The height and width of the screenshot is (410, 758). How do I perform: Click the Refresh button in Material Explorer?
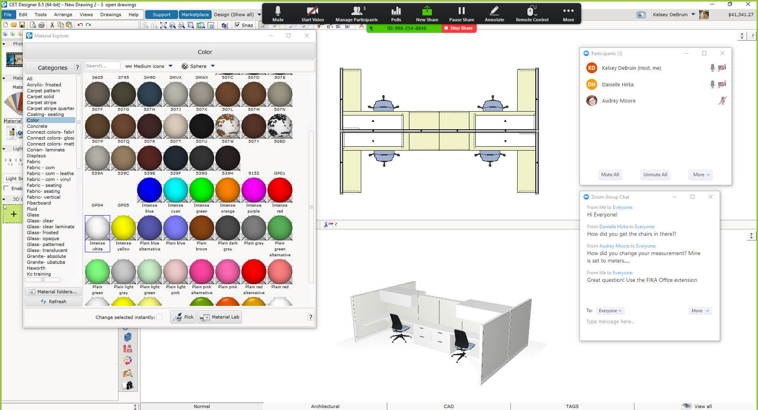coord(53,302)
